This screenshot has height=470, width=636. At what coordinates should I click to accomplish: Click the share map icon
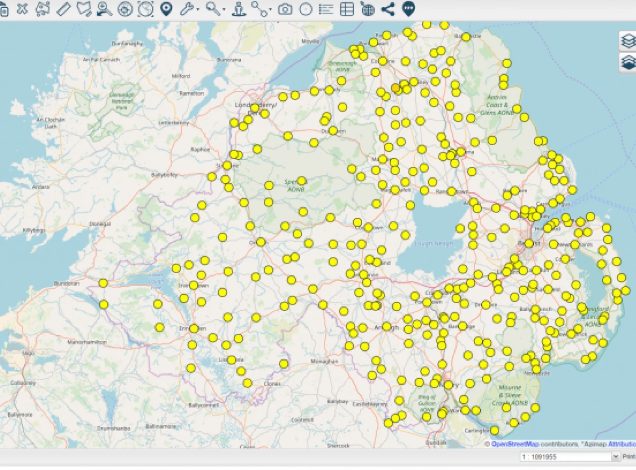tap(388, 9)
